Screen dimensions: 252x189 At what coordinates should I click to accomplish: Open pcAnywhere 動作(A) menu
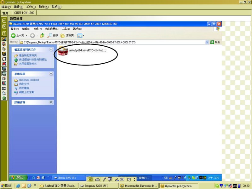pyautogui.click(x=43, y=7)
